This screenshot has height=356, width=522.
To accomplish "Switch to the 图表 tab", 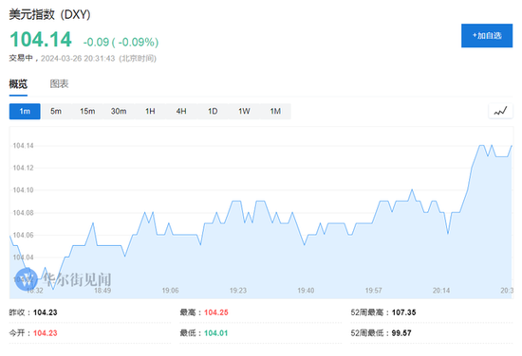I will tap(59, 84).
